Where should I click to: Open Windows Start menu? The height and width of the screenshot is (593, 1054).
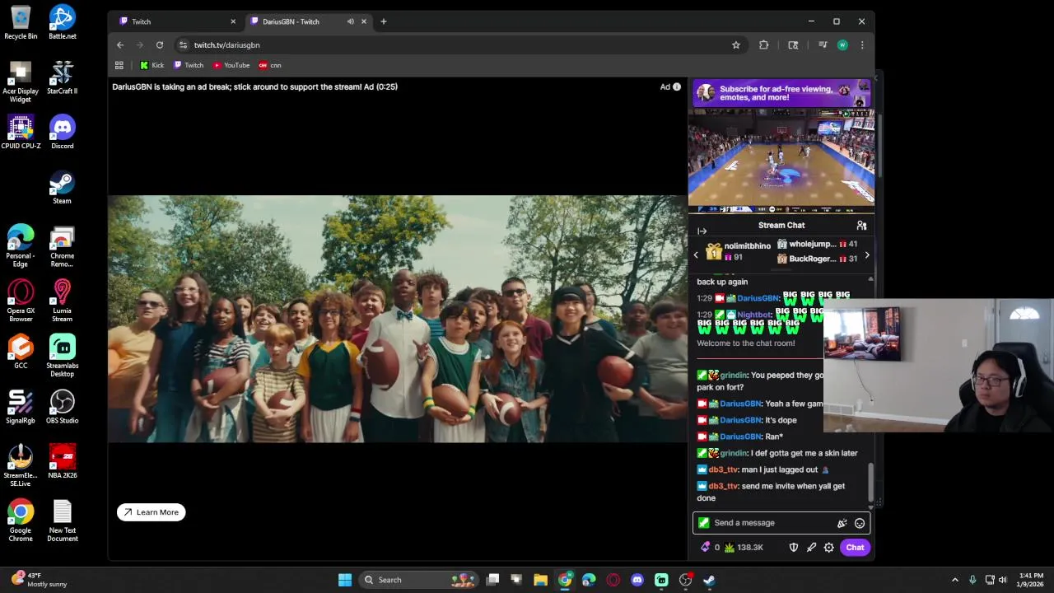345,580
